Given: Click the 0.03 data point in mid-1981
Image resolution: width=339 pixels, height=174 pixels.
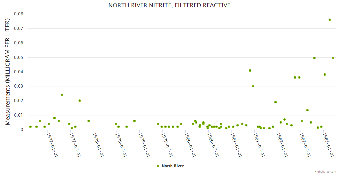Looking at the screenshot, I should tap(253, 86).
